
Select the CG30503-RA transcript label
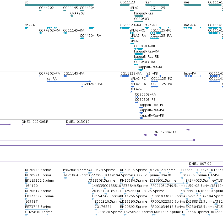point(145,62)
